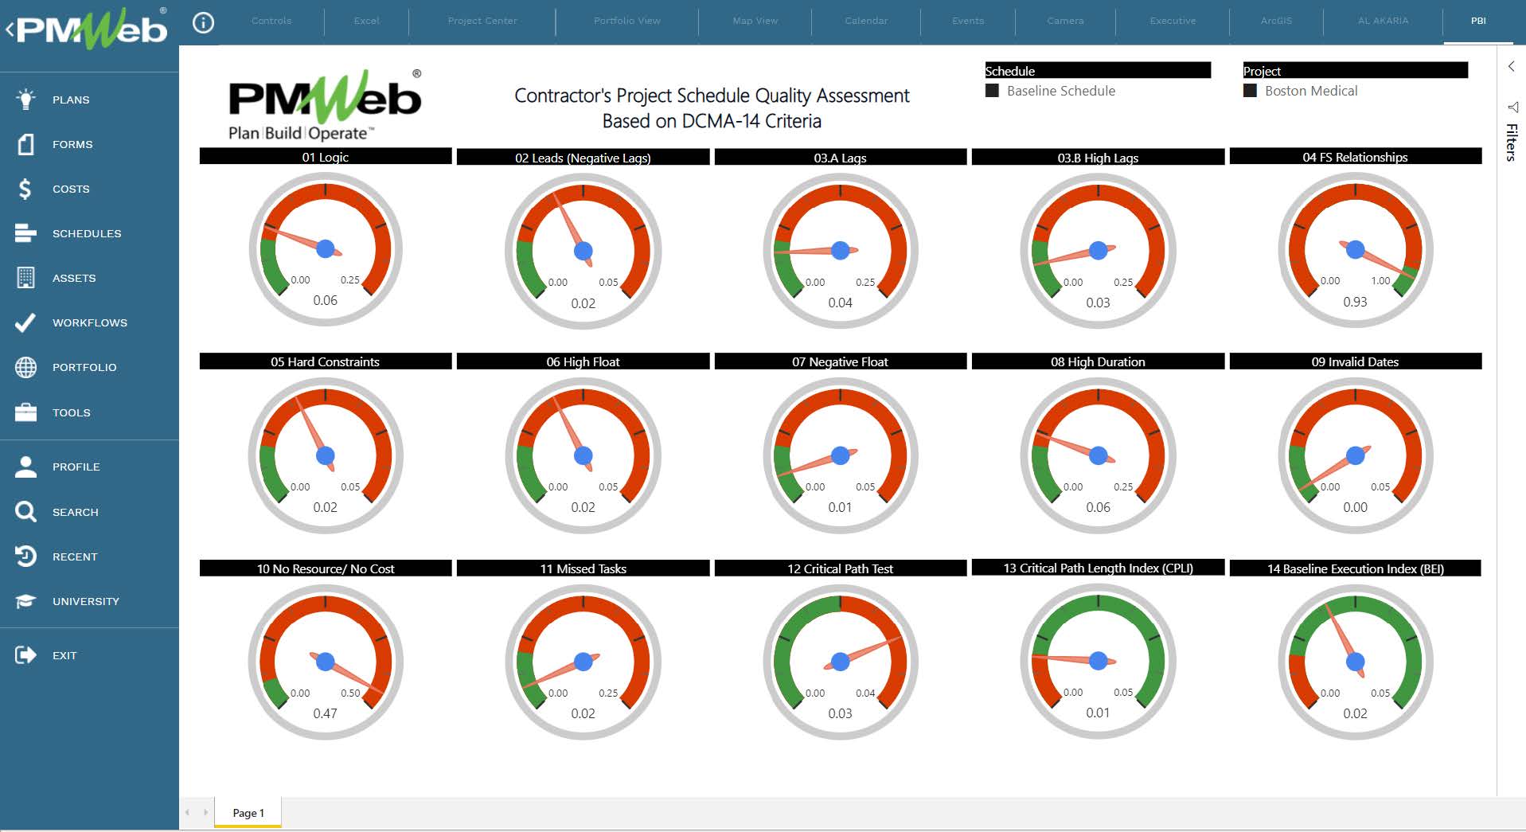Image resolution: width=1526 pixels, height=832 pixels.
Task: Click the 05 Hard Constraints gauge
Action: point(326,455)
